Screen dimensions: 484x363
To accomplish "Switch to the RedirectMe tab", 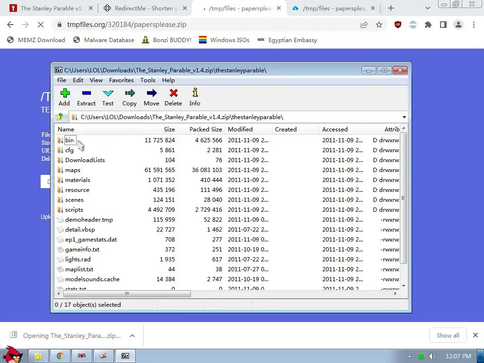I will (145, 9).
